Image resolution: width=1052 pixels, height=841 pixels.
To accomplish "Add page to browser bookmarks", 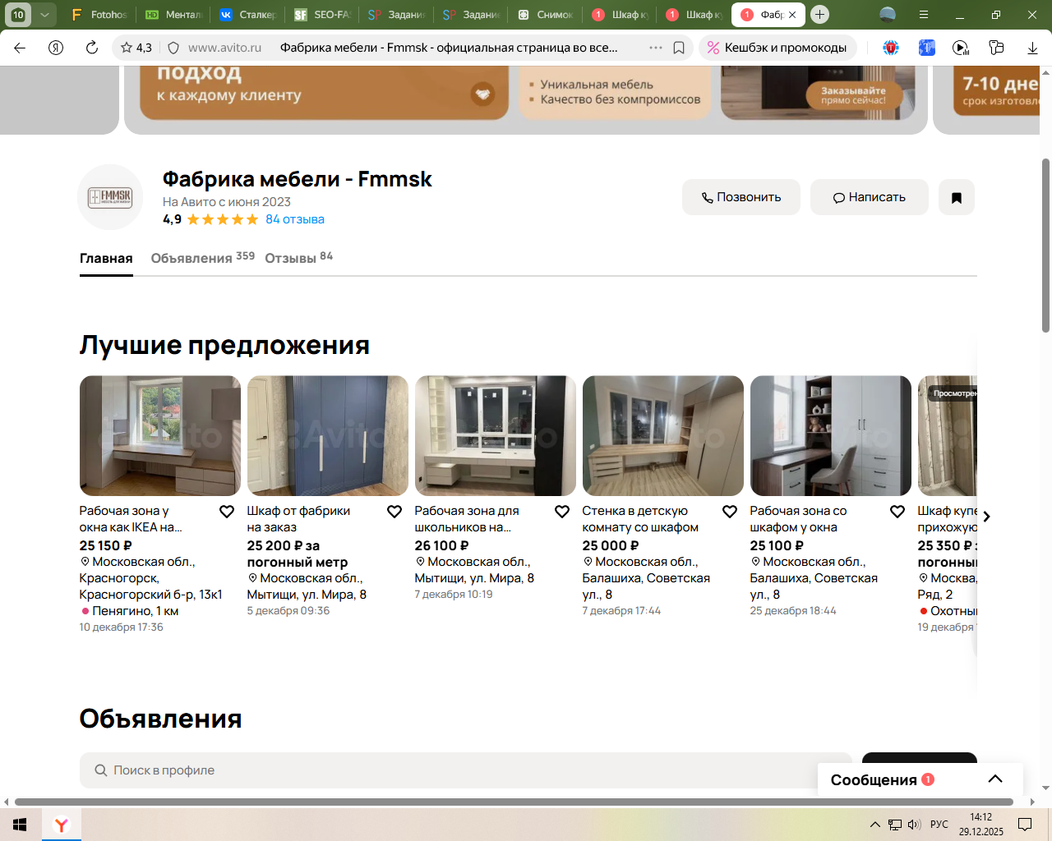I will (679, 48).
